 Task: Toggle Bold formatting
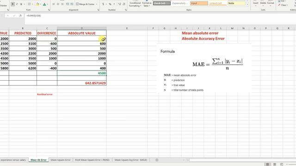click(12, 4)
